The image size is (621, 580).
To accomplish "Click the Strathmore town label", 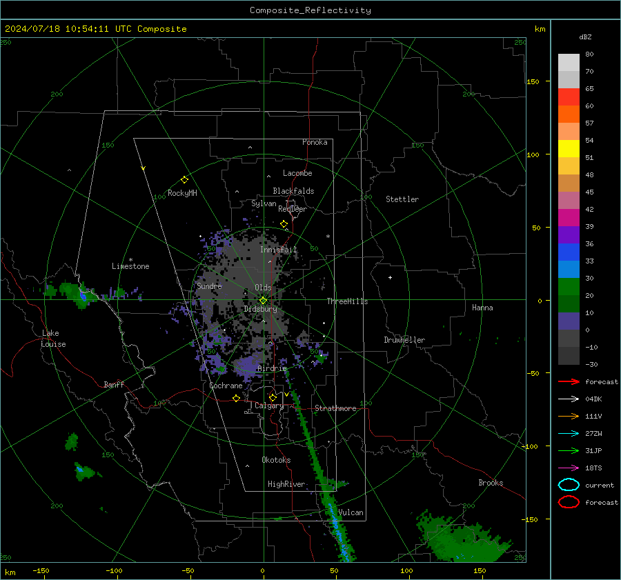I will coord(335,408).
